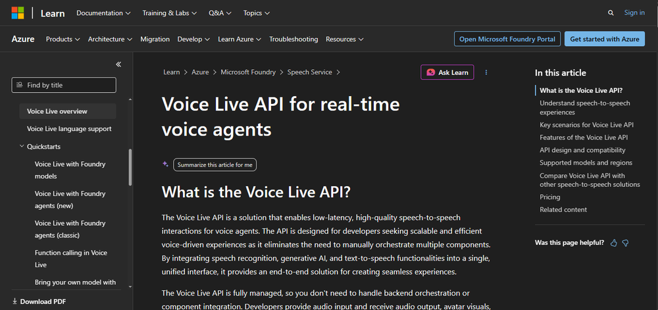Select Voice Live overview in sidebar
Image resolution: width=658 pixels, height=310 pixels.
click(68, 111)
